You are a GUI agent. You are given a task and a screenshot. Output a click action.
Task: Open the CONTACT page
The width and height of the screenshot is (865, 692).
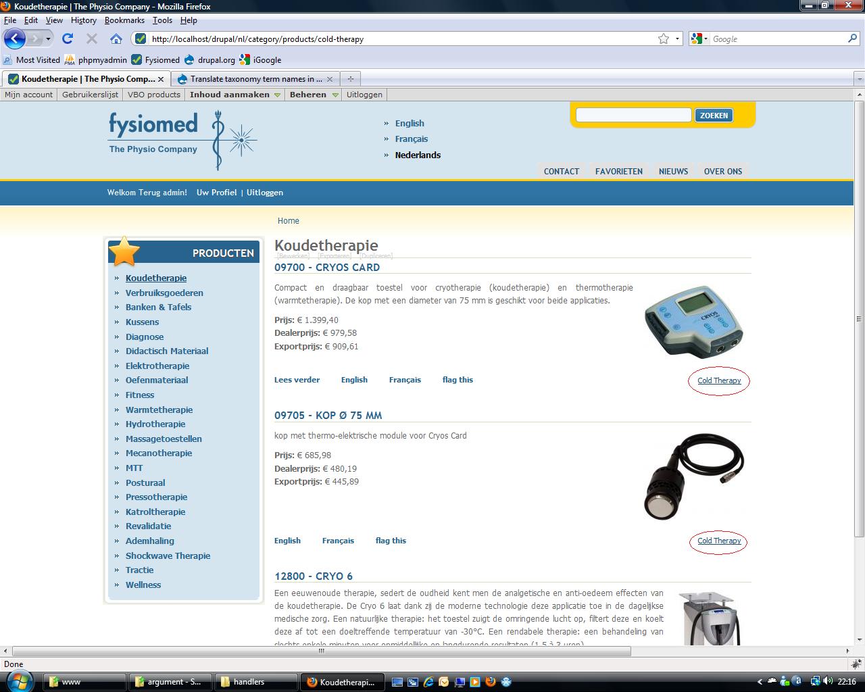point(562,171)
